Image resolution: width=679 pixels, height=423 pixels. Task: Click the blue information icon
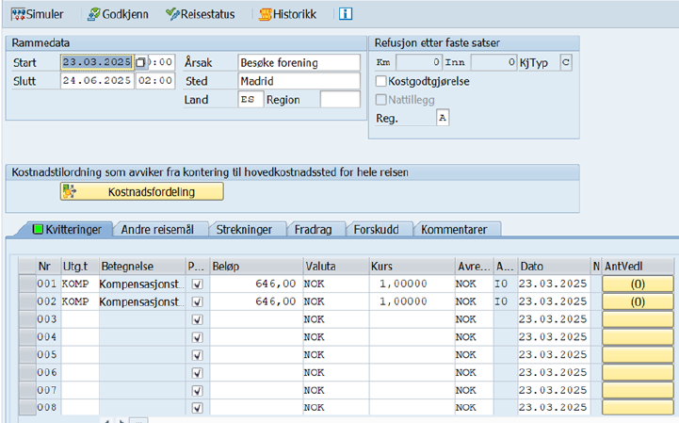click(x=346, y=14)
